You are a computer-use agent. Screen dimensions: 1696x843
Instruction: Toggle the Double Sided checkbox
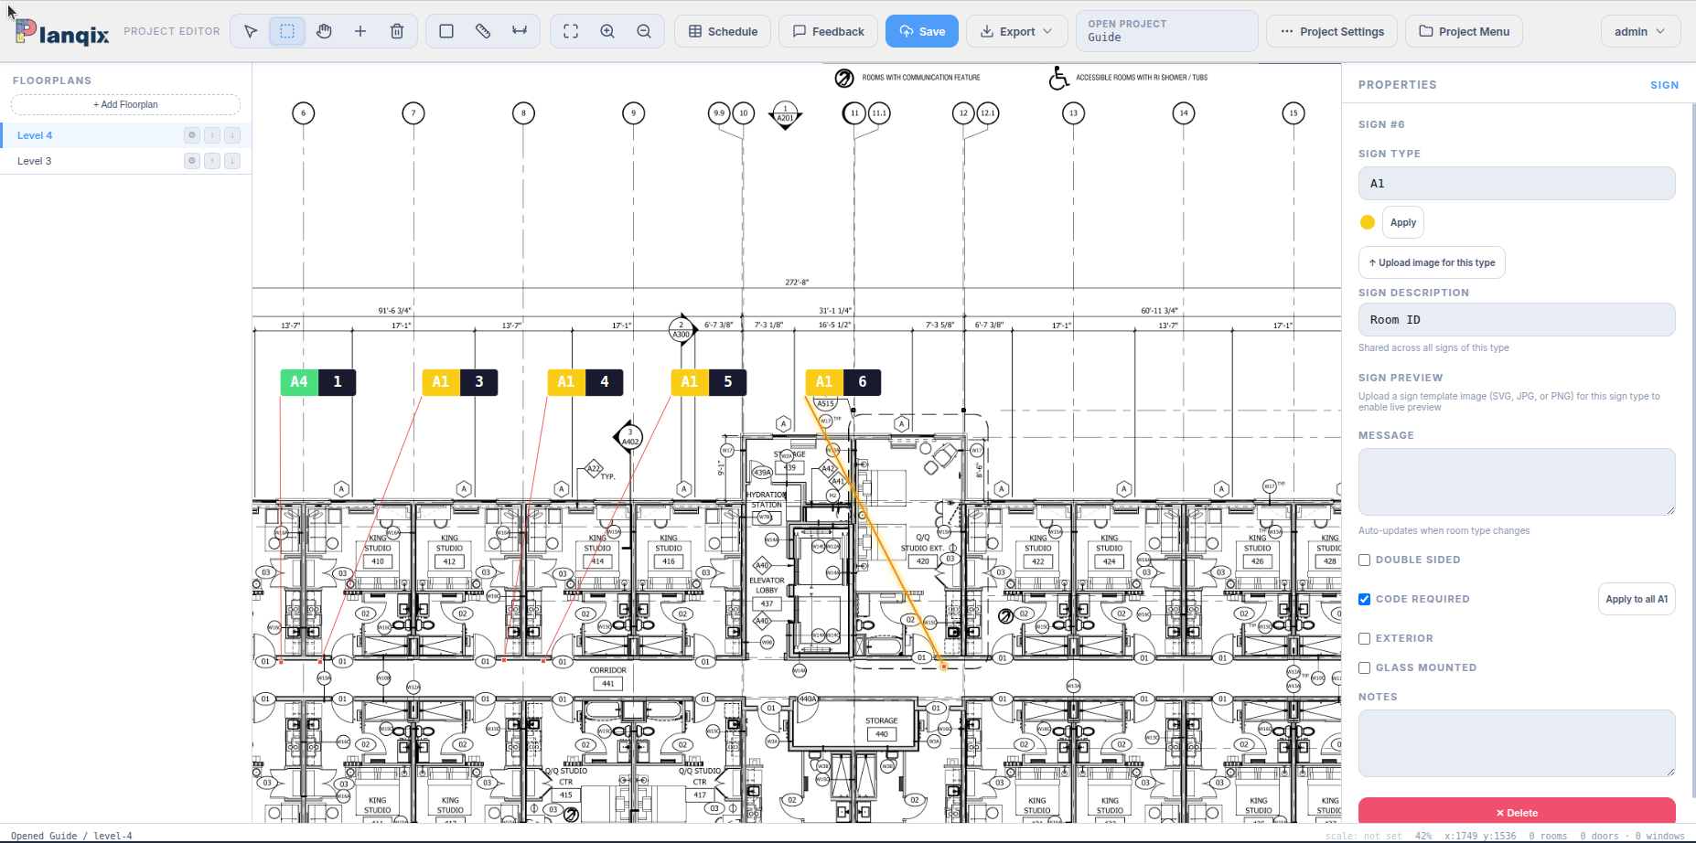(x=1364, y=560)
